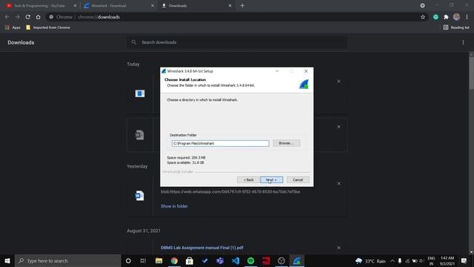This screenshot has width=474, height=267.
Task: Click the blue installer file icon under Today
Action: 140,93
